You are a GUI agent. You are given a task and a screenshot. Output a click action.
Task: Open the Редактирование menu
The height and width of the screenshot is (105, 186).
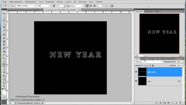(x=16, y=2)
